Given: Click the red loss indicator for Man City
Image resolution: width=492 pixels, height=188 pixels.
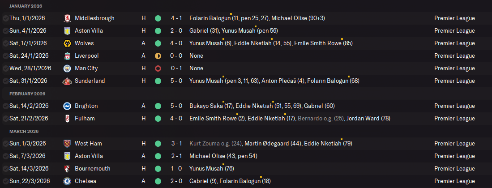Looking at the screenshot, I should (x=158, y=68).
